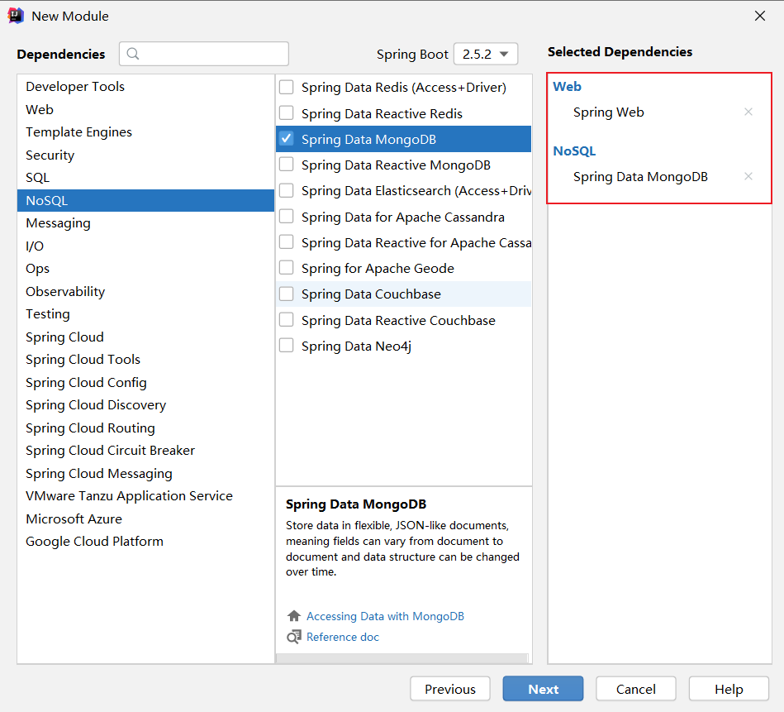Close the New Module dialog
Image resolution: width=784 pixels, height=712 pixels.
(x=760, y=16)
